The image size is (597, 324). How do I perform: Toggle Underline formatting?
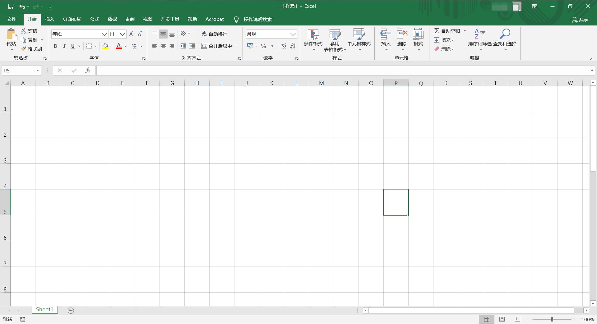tap(73, 46)
